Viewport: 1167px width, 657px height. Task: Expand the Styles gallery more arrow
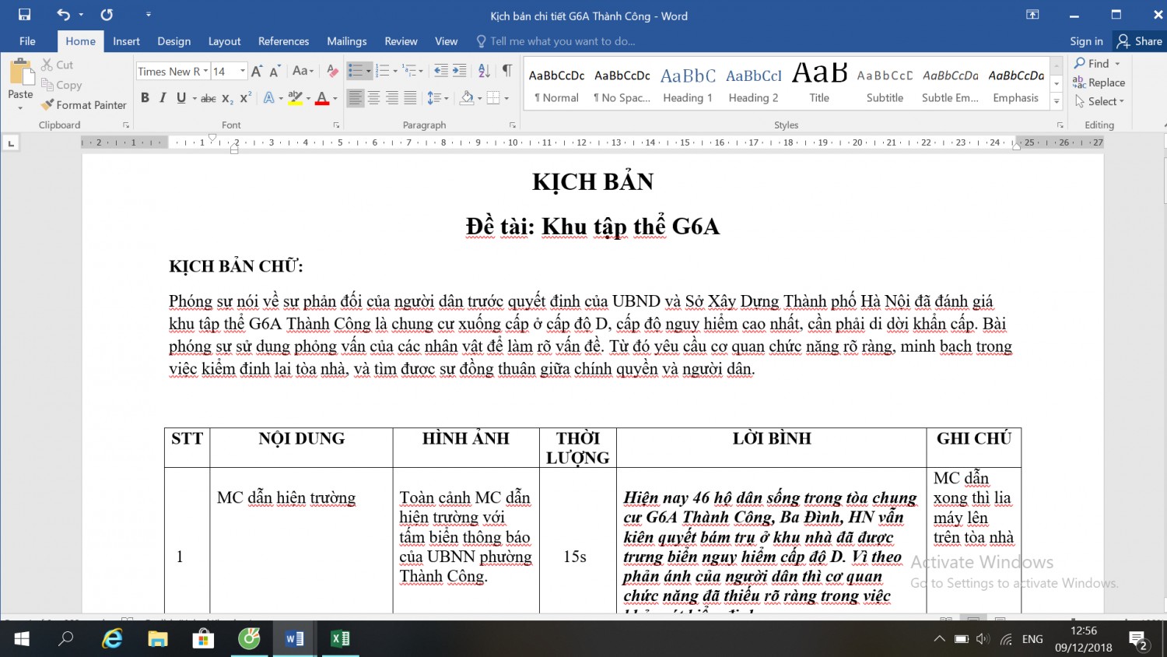(1057, 102)
